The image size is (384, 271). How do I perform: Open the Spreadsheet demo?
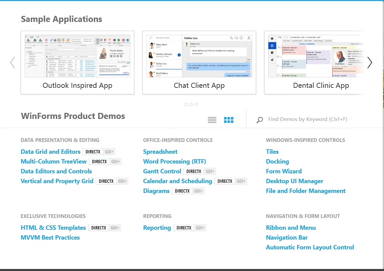tap(160, 152)
